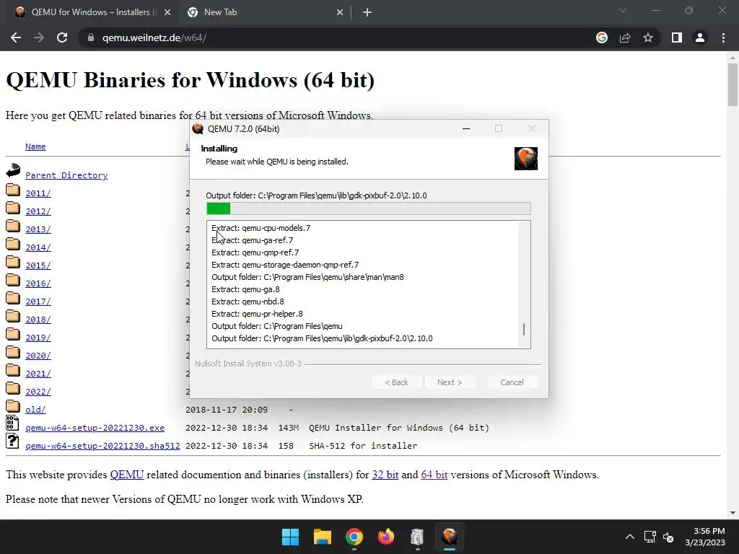Click folder icon beside 2018/

coord(13,317)
